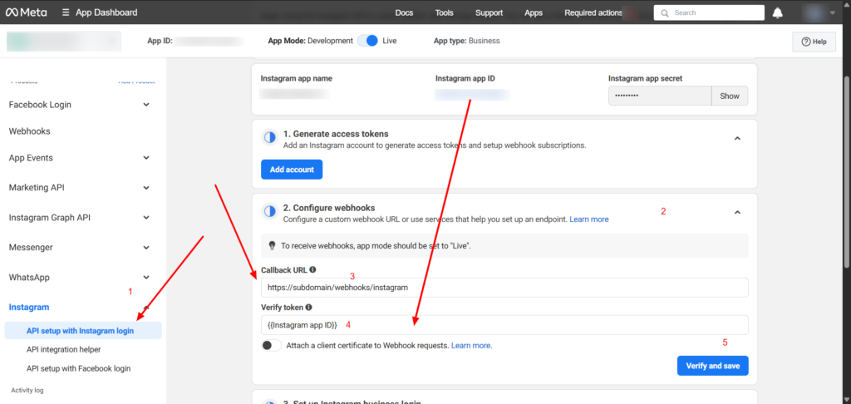Select API integration helper

click(x=63, y=350)
